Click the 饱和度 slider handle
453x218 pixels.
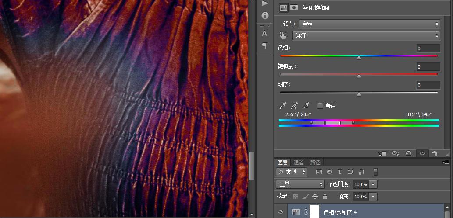[359, 76]
